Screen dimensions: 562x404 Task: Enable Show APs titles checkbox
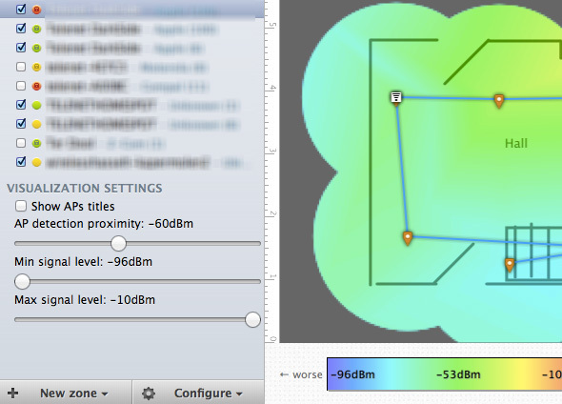(21, 206)
